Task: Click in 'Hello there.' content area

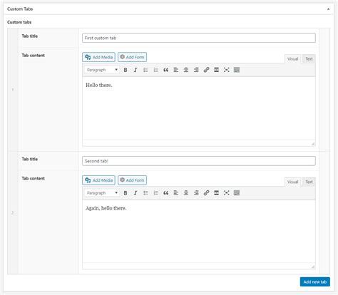Action: [199, 108]
